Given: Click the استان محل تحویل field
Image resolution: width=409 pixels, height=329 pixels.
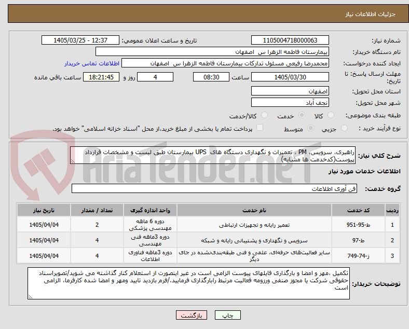Looking at the screenshot, I should tap(290, 91).
